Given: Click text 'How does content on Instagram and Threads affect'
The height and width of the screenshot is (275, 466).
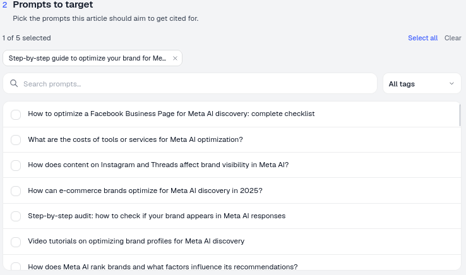Looking at the screenshot, I should (x=113, y=165).
